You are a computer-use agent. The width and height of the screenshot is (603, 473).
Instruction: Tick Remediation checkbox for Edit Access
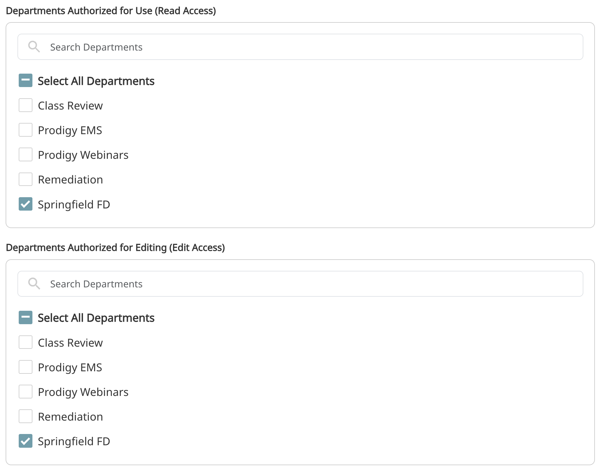pos(26,416)
